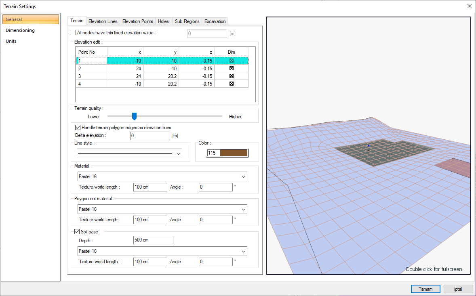Open the Polygon cut material dropdown

pyautogui.click(x=243, y=209)
